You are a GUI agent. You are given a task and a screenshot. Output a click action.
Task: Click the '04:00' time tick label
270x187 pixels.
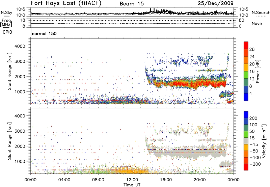coord(64,180)
